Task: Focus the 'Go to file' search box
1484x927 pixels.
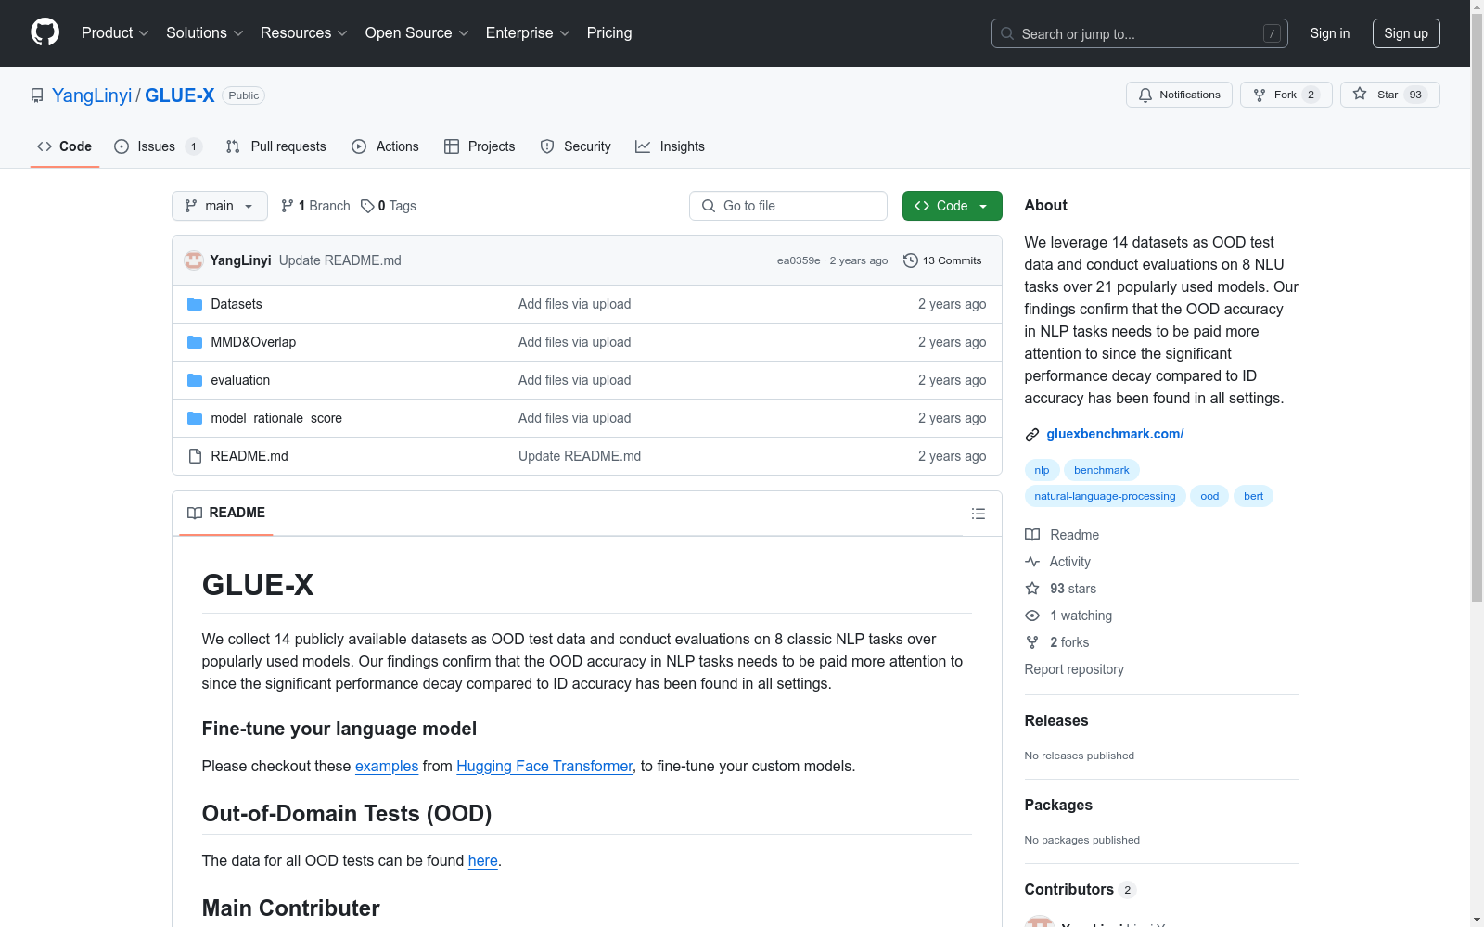Action: click(788, 206)
